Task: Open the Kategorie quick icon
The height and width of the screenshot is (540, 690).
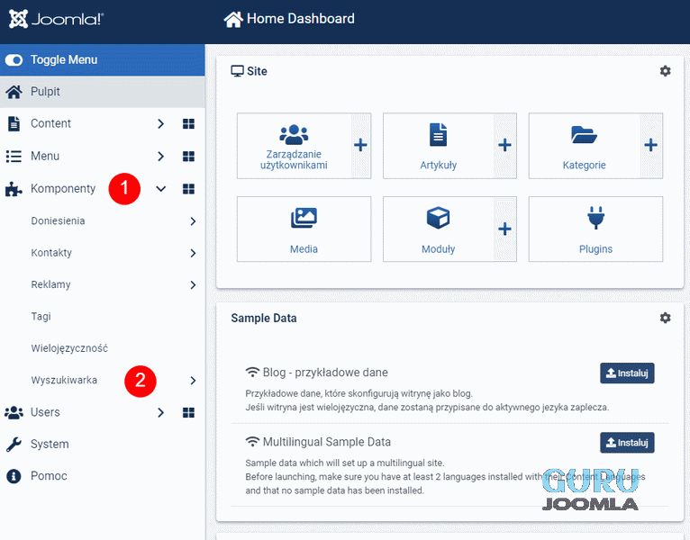Action: (x=585, y=146)
